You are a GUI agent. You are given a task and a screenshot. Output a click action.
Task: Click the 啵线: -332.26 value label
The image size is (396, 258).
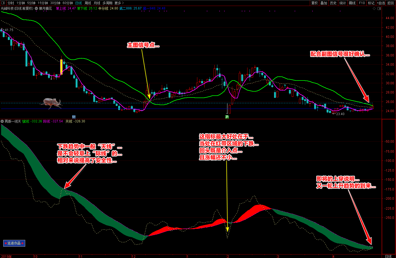(x=32, y=121)
